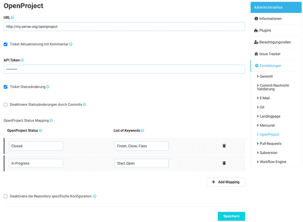Uncheck the Ticket Statusänderung checkbox
303x222 pixels.
(x=6, y=87)
